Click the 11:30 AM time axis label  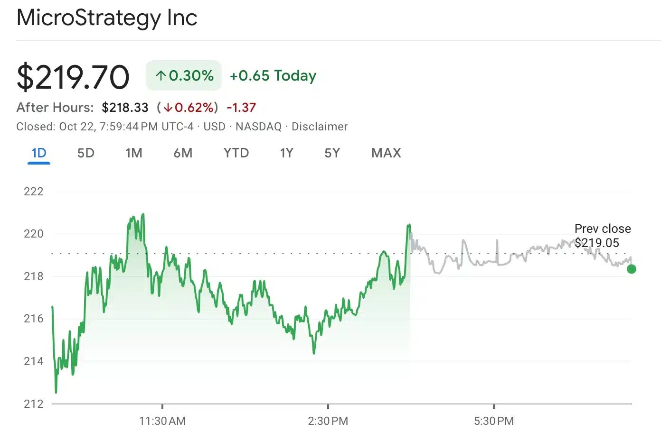click(162, 421)
